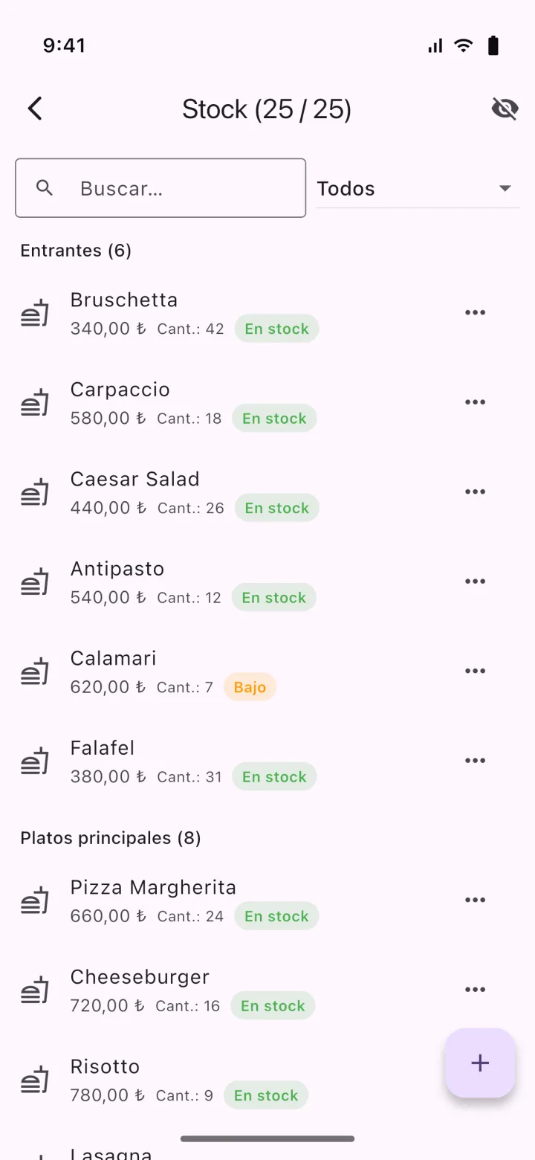The image size is (535, 1160).
Task: Open the three-dot menu for Carpaccio
Action: point(475,402)
